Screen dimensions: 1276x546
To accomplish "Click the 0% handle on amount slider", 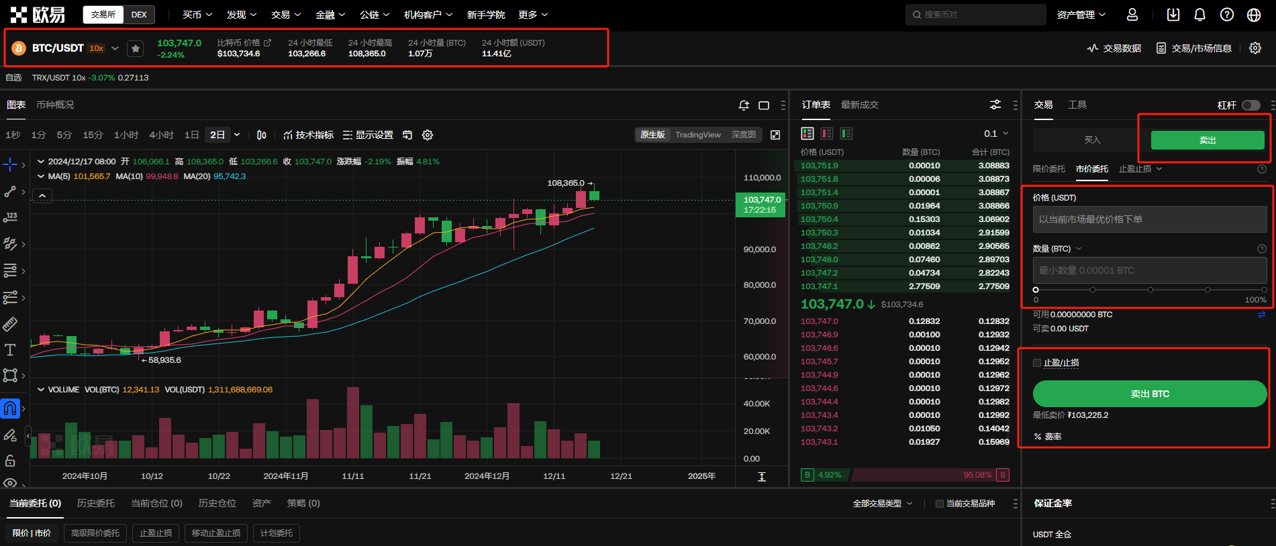I will (x=1036, y=290).
